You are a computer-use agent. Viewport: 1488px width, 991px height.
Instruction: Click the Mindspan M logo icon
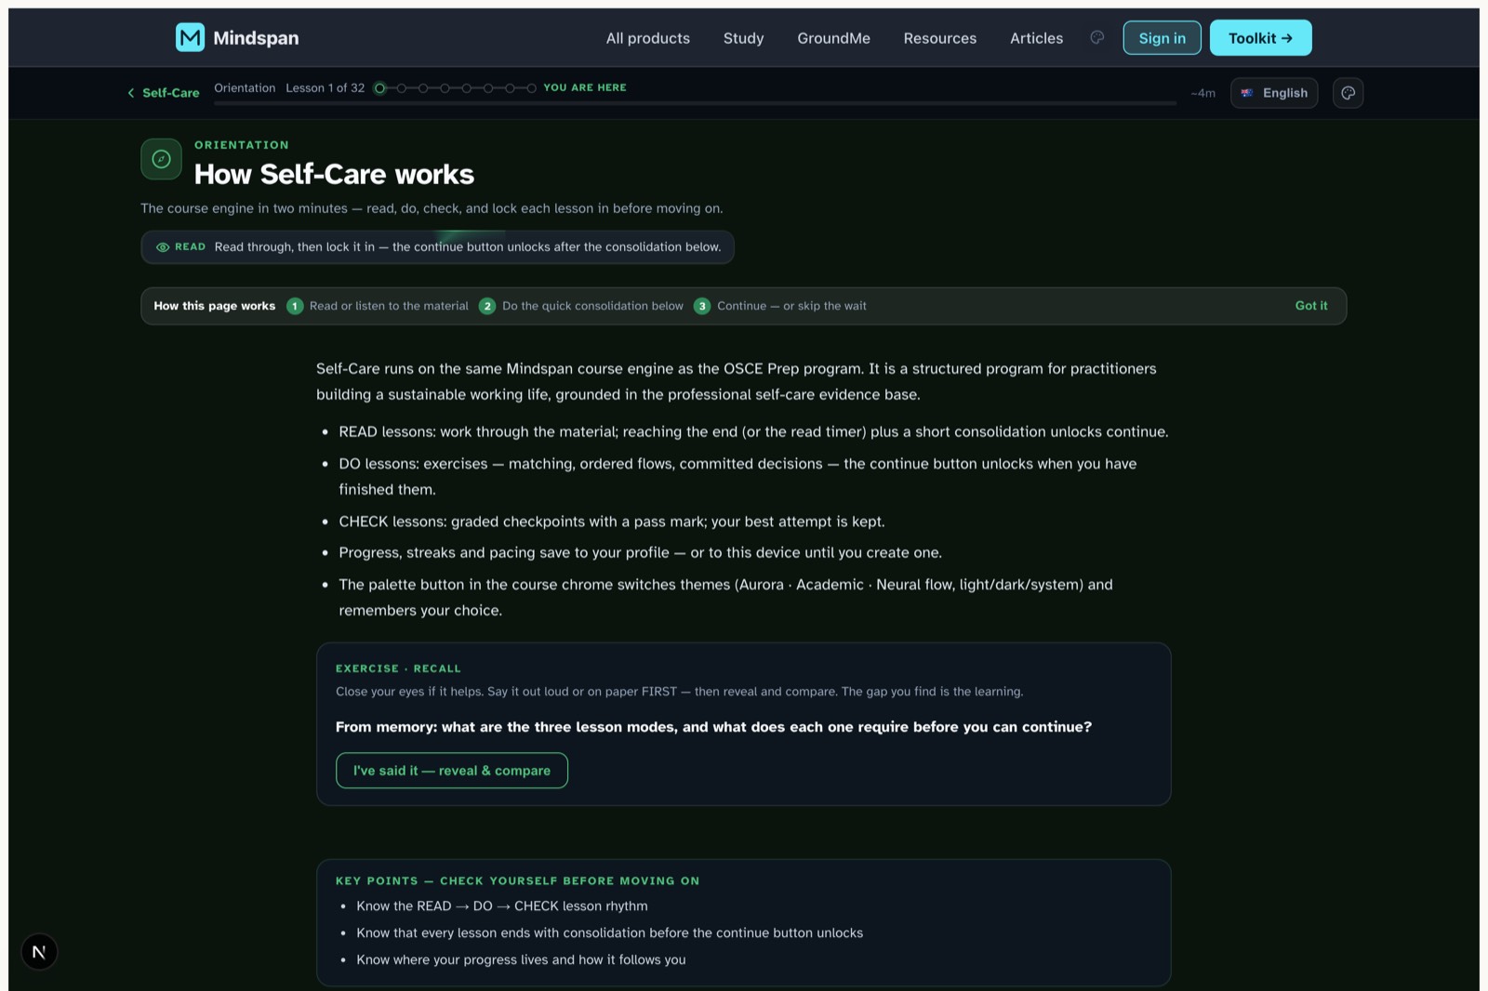pyautogui.click(x=190, y=37)
